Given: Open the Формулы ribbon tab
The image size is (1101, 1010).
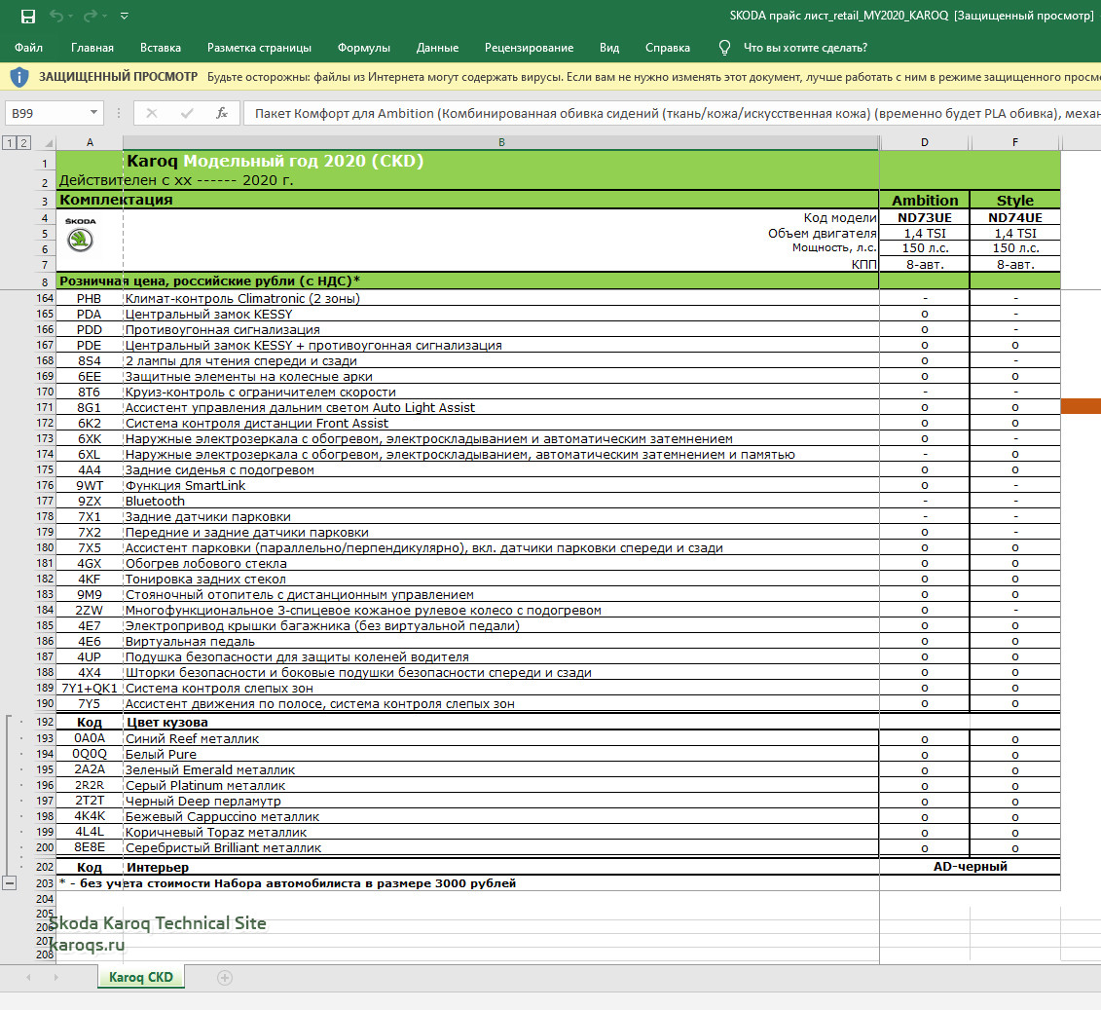Looking at the screenshot, I should point(364,48).
